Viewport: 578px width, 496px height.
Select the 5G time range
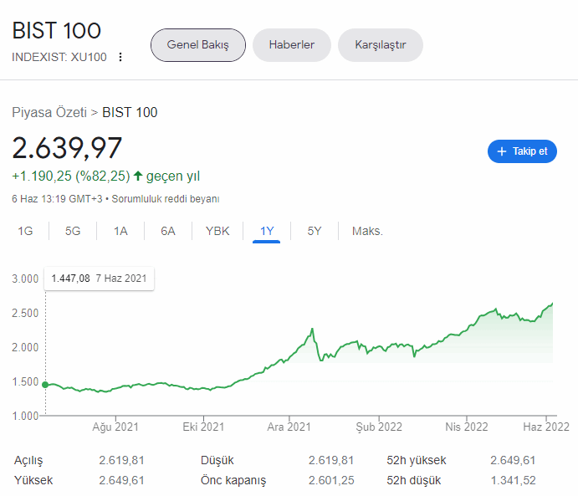tap(73, 231)
